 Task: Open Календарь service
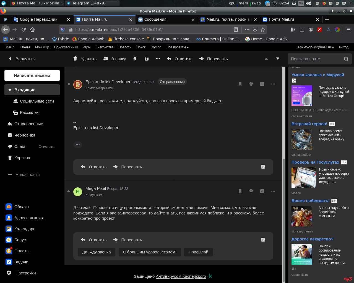pos(20,229)
